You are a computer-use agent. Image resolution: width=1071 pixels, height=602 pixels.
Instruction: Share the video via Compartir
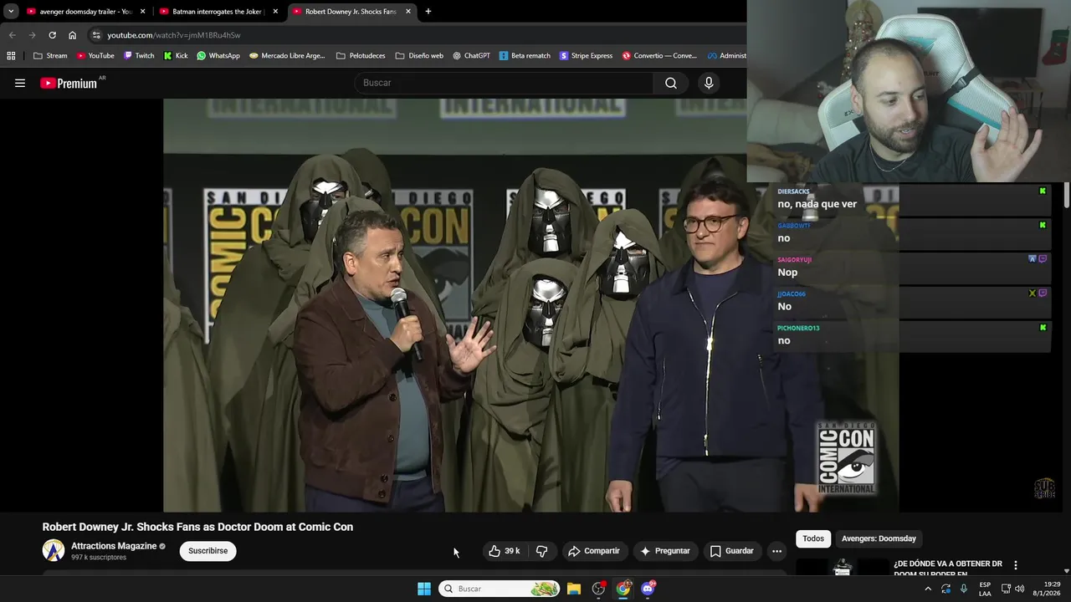click(594, 551)
